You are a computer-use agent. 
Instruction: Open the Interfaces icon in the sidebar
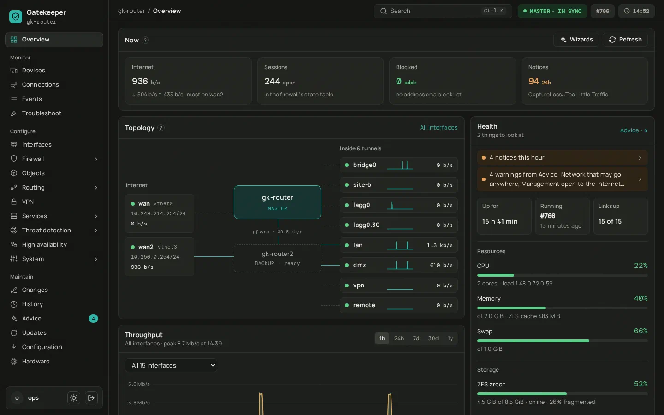coord(14,145)
